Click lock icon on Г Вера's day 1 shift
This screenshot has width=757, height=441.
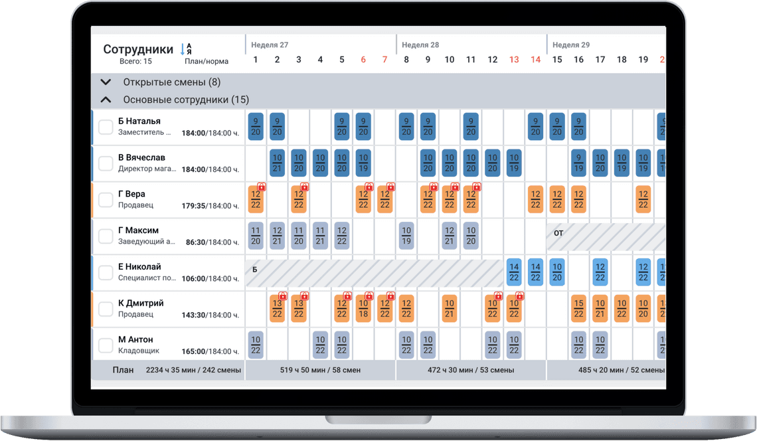pos(262,187)
